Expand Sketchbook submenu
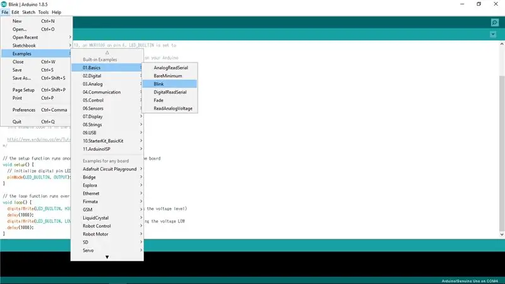This screenshot has width=505, height=284. 36,45
